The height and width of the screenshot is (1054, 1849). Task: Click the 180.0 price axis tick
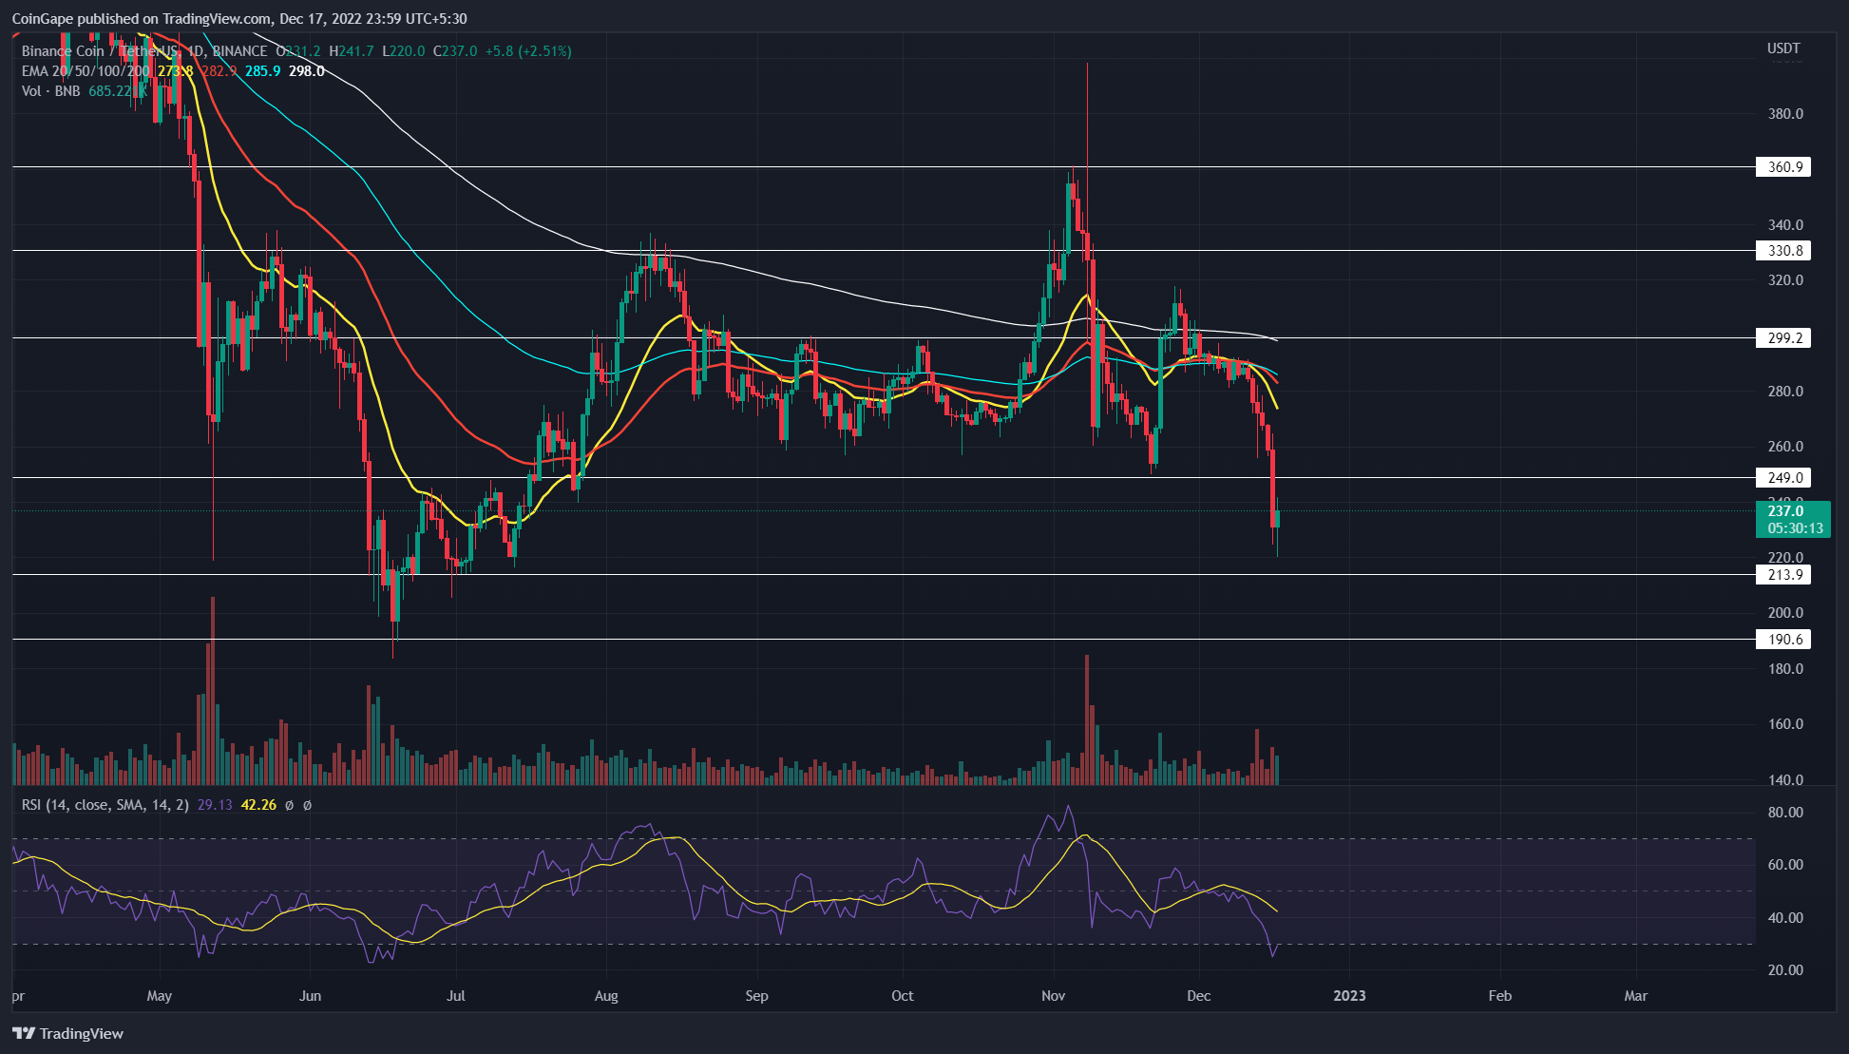click(1784, 669)
